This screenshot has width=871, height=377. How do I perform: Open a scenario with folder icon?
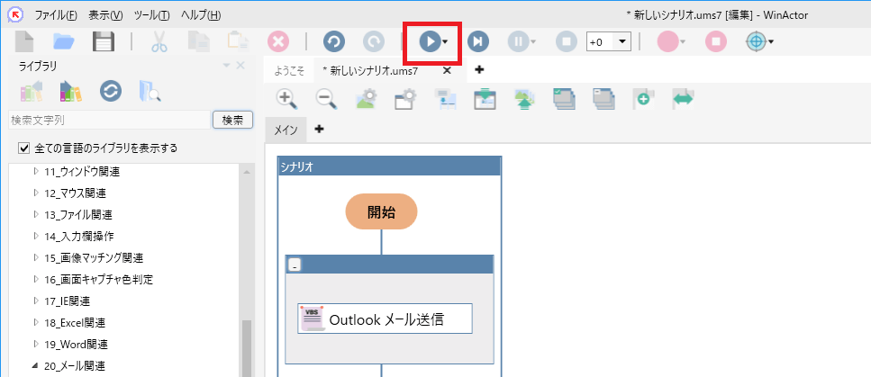click(65, 41)
